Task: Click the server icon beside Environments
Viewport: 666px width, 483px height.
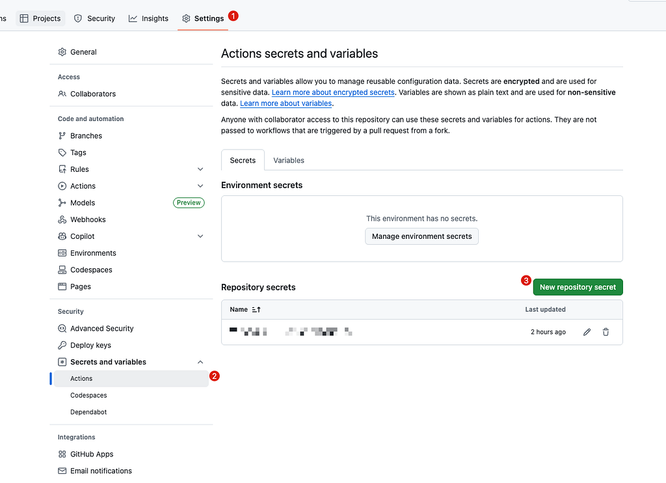Action: 62,253
